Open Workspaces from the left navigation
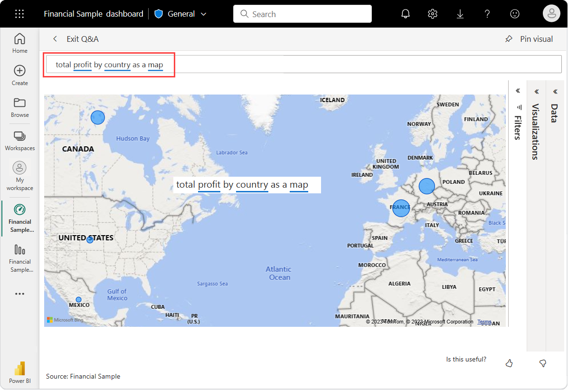Screen dimensions: 568x390 [x=19, y=139]
